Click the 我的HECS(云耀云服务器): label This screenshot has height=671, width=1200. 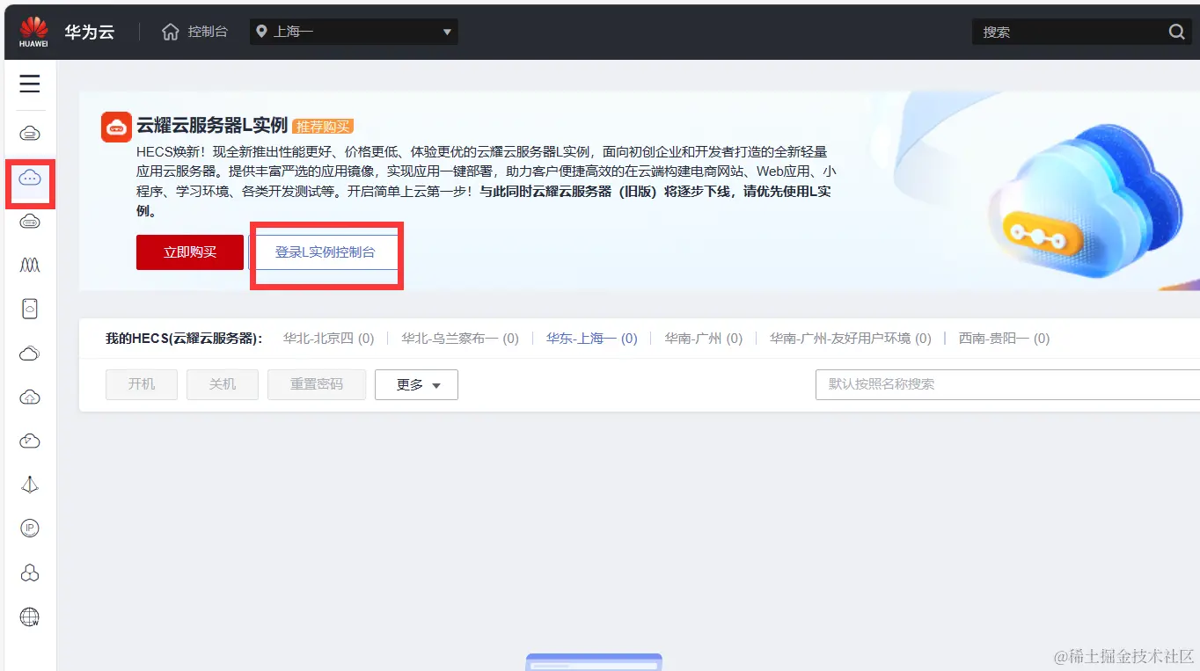click(184, 339)
